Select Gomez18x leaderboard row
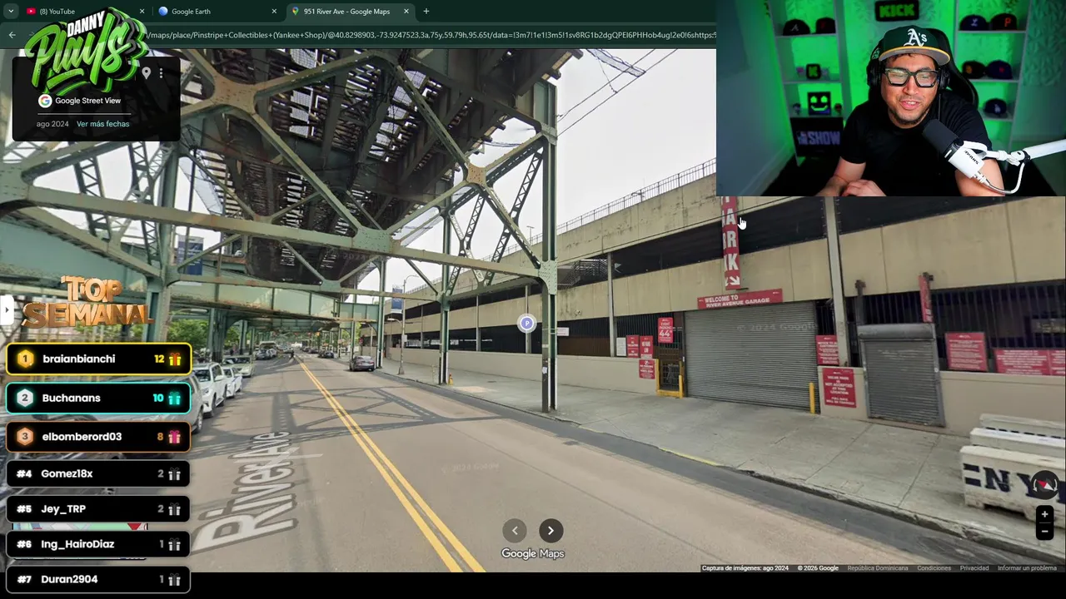This screenshot has height=599, width=1066. 98,474
